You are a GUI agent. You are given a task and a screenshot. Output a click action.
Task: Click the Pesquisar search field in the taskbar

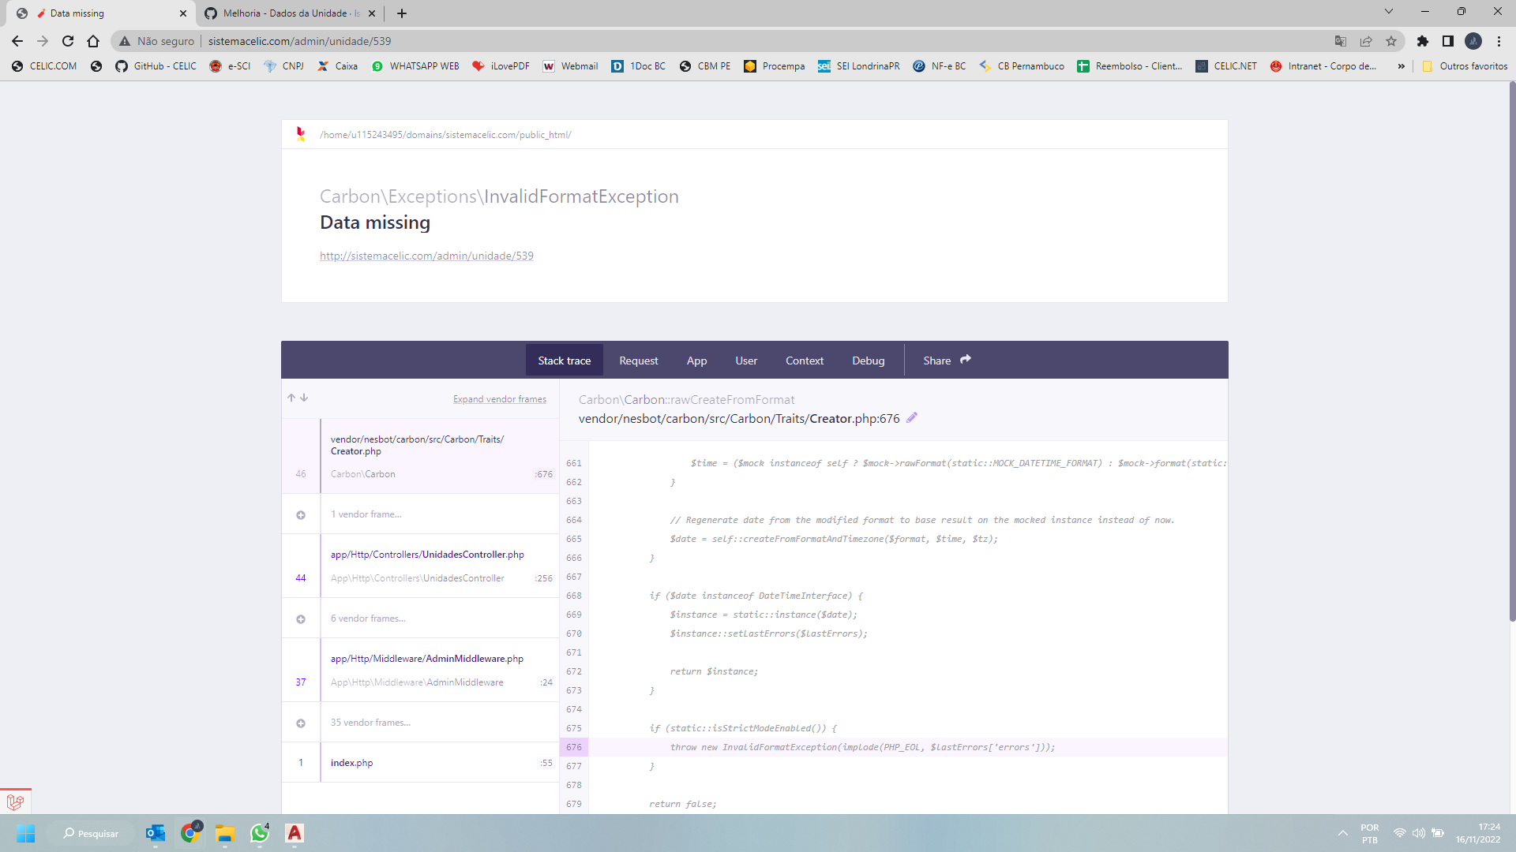pyautogui.click(x=91, y=833)
